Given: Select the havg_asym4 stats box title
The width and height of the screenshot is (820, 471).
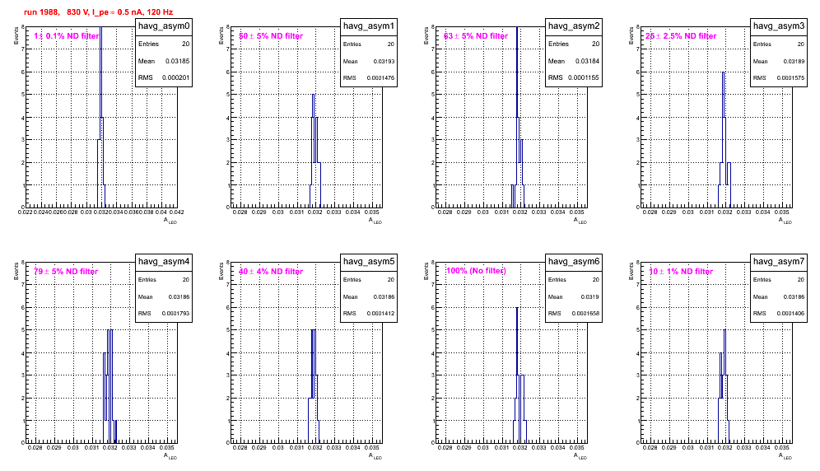Looking at the screenshot, I should pos(164,262).
